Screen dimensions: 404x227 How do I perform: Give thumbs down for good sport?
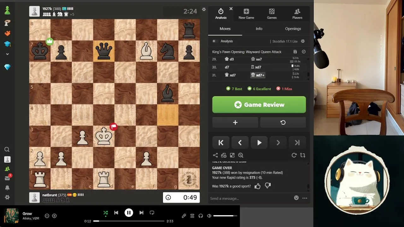coord(268,186)
